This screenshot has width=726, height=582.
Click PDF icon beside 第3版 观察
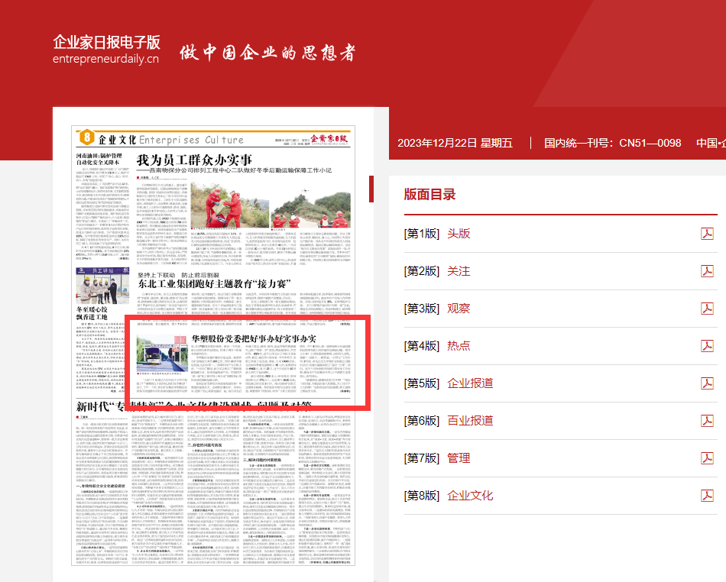click(x=707, y=309)
